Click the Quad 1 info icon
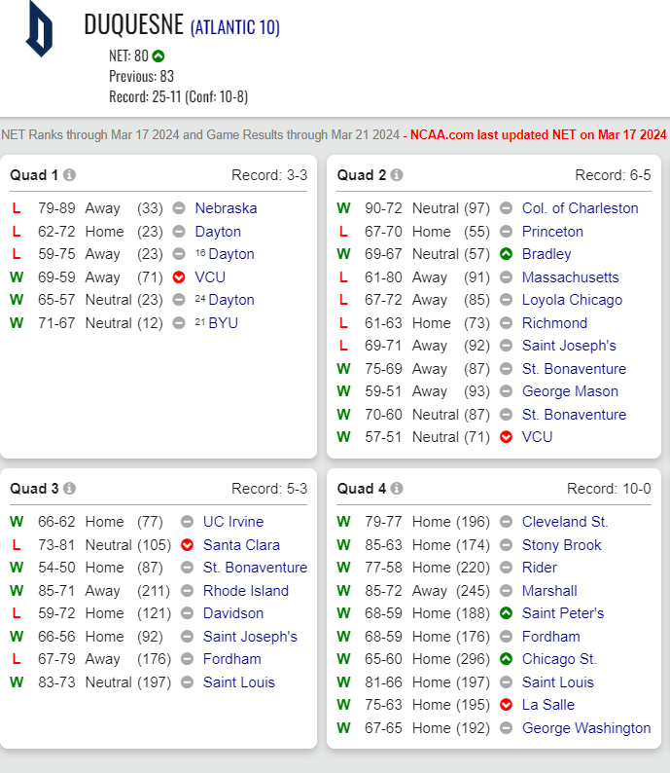Viewport: 670px width, 773px height. click(70, 175)
